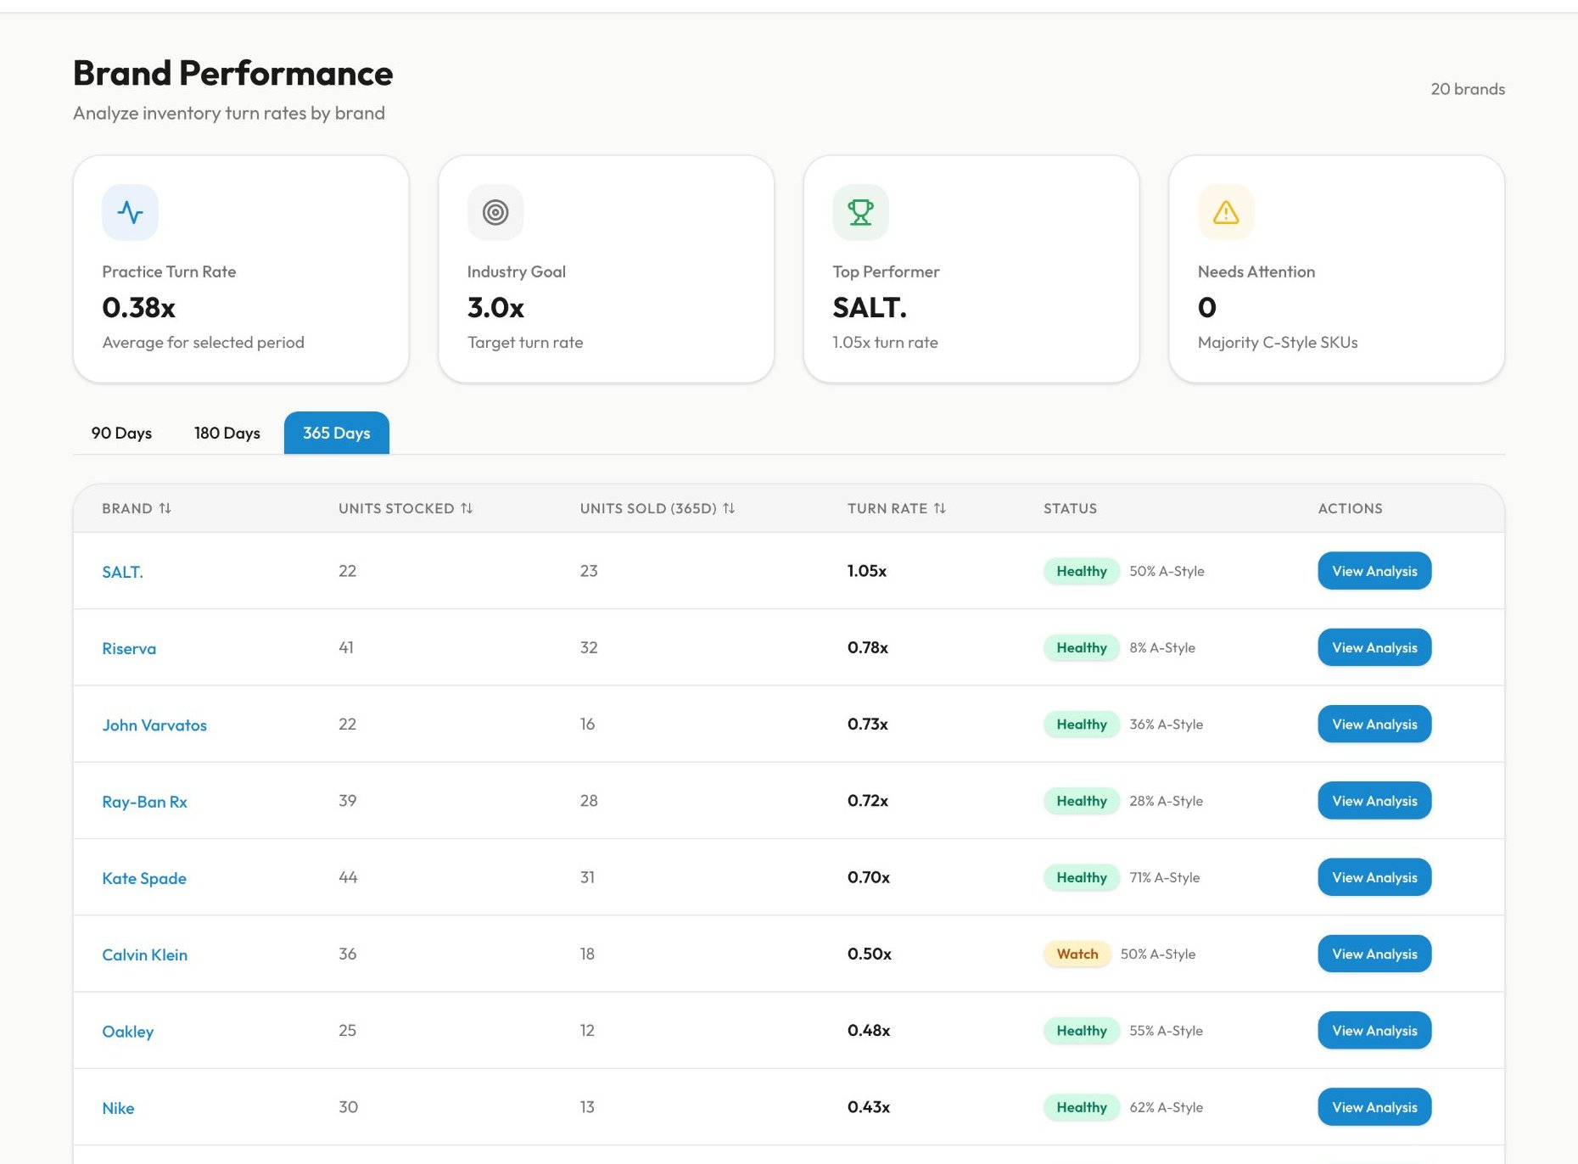The image size is (1578, 1164).
Task: Select the 365 Days tab
Action: 336,433
